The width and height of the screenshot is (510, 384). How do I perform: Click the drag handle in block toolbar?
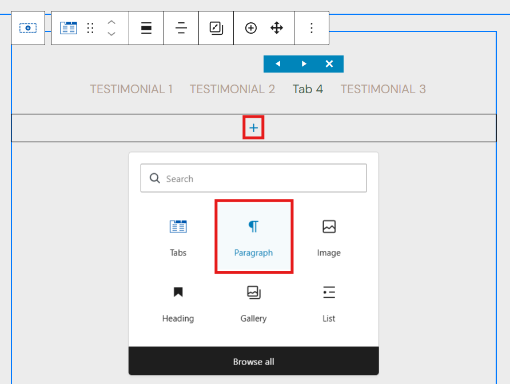[x=90, y=28]
